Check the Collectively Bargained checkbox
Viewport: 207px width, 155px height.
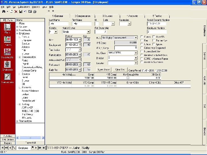(x=142, y=48)
